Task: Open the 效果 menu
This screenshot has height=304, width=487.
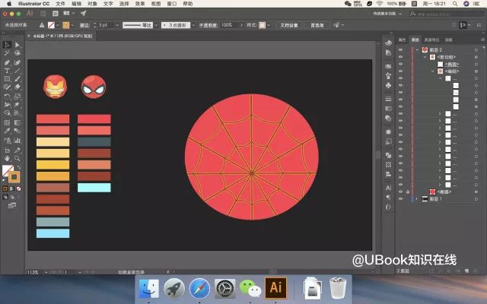Action: [x=140, y=4]
